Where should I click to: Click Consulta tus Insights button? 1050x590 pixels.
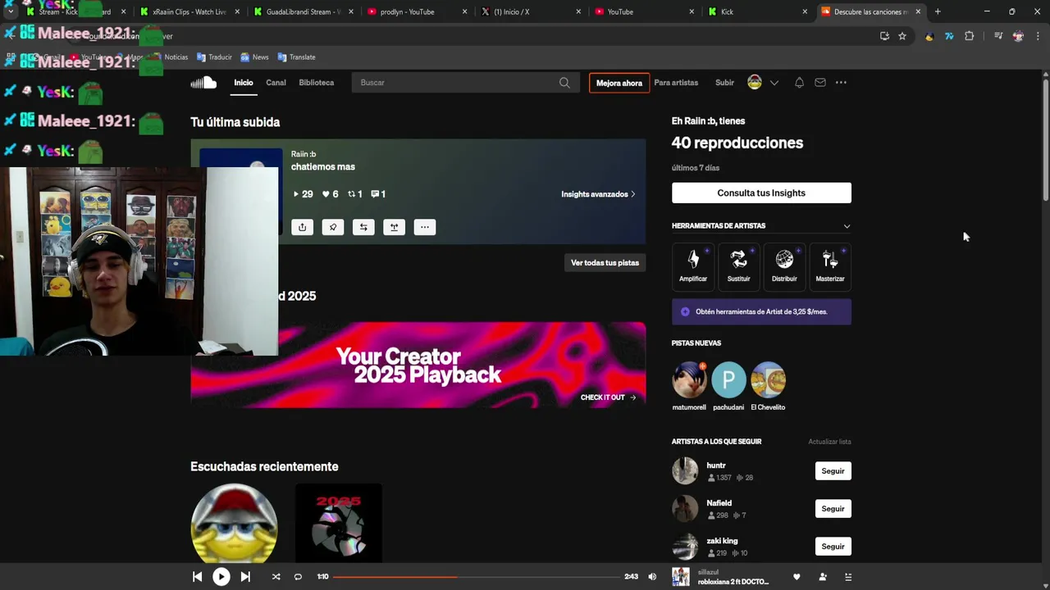[x=761, y=193]
